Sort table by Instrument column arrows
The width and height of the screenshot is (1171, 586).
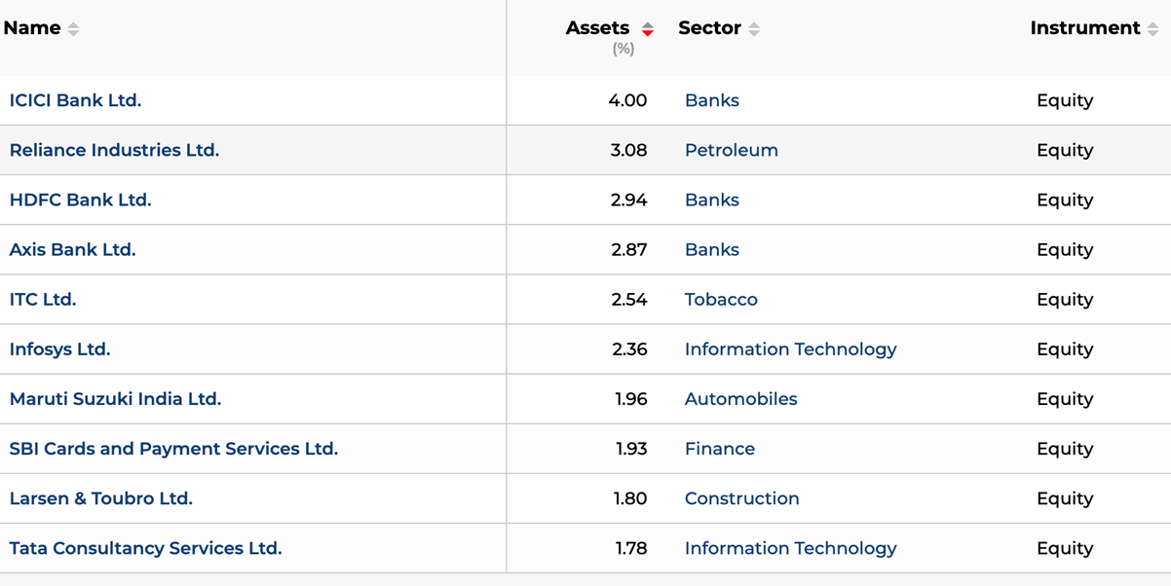click(1153, 29)
